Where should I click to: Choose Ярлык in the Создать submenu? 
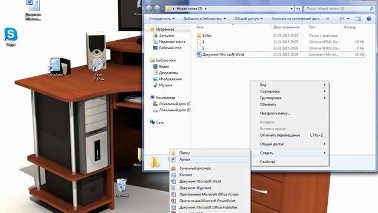tap(210, 159)
